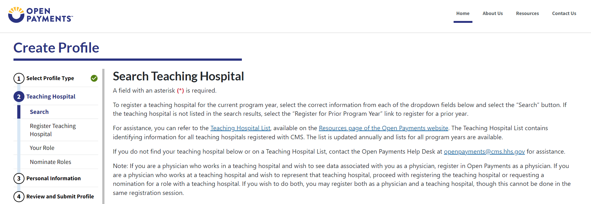
Task: Click the green completed checkmark icon
Action: 94,78
